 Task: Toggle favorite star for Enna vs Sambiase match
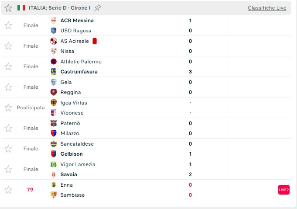pos(8,190)
